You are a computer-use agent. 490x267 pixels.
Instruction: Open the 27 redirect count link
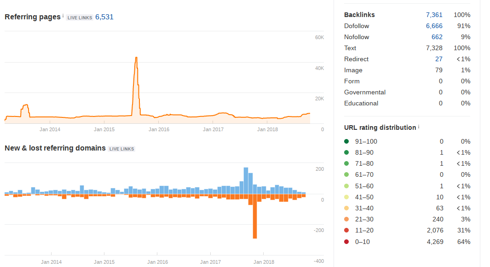point(439,59)
